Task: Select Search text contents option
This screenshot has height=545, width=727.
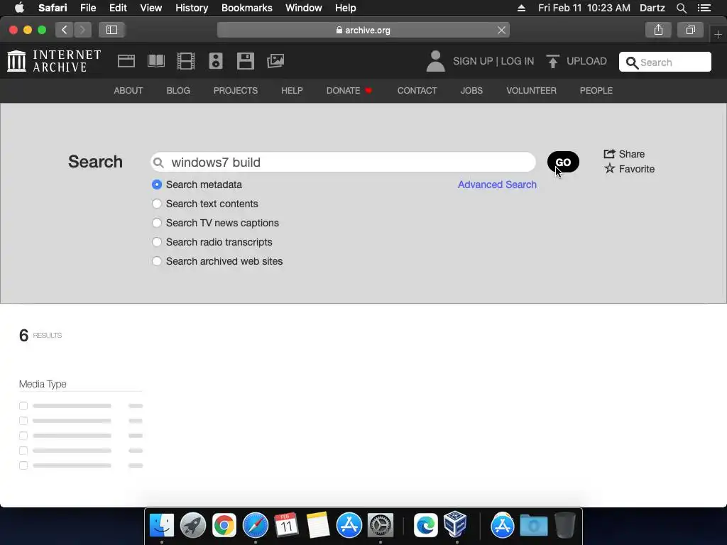Action: tap(157, 204)
